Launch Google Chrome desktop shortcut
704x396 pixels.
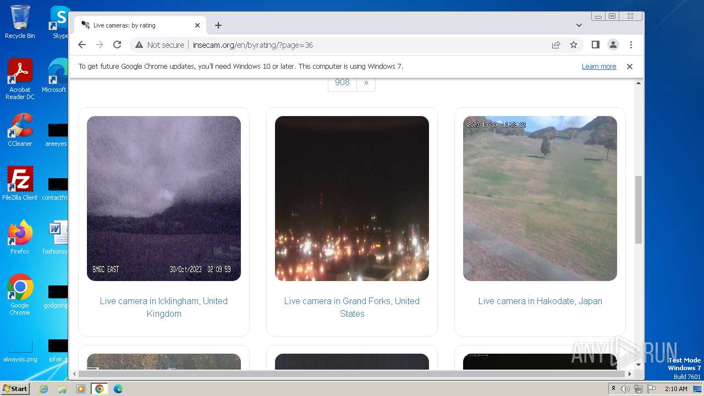click(x=20, y=295)
